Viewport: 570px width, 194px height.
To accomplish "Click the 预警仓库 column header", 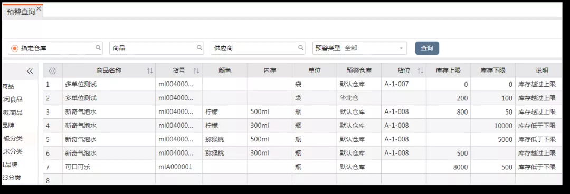I will click(359, 70).
